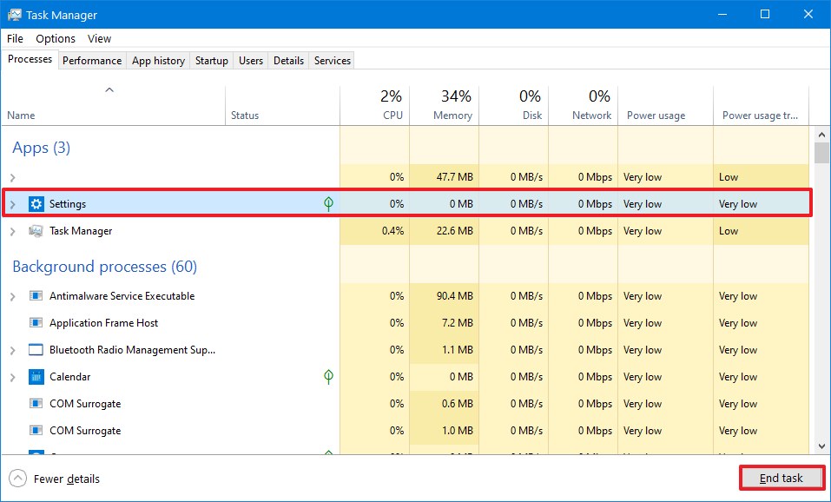
Task: Sort by the Memory column header
Action: (445, 105)
